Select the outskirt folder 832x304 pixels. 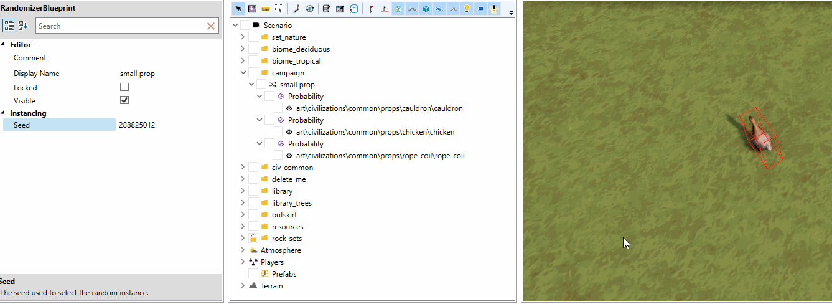284,215
